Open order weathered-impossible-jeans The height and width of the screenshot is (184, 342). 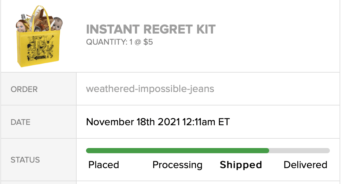[150, 89]
